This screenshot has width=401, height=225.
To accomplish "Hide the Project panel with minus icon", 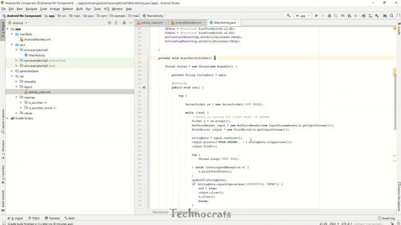I will (x=131, y=22).
